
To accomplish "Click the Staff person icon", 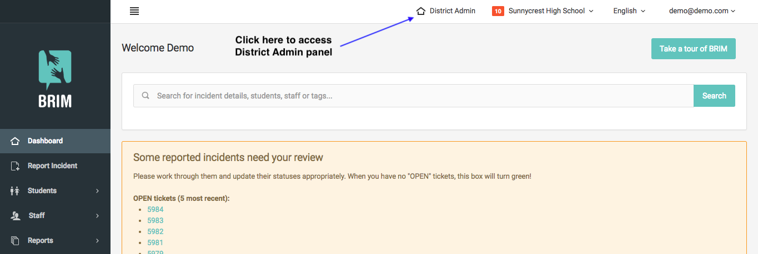I will (x=16, y=216).
